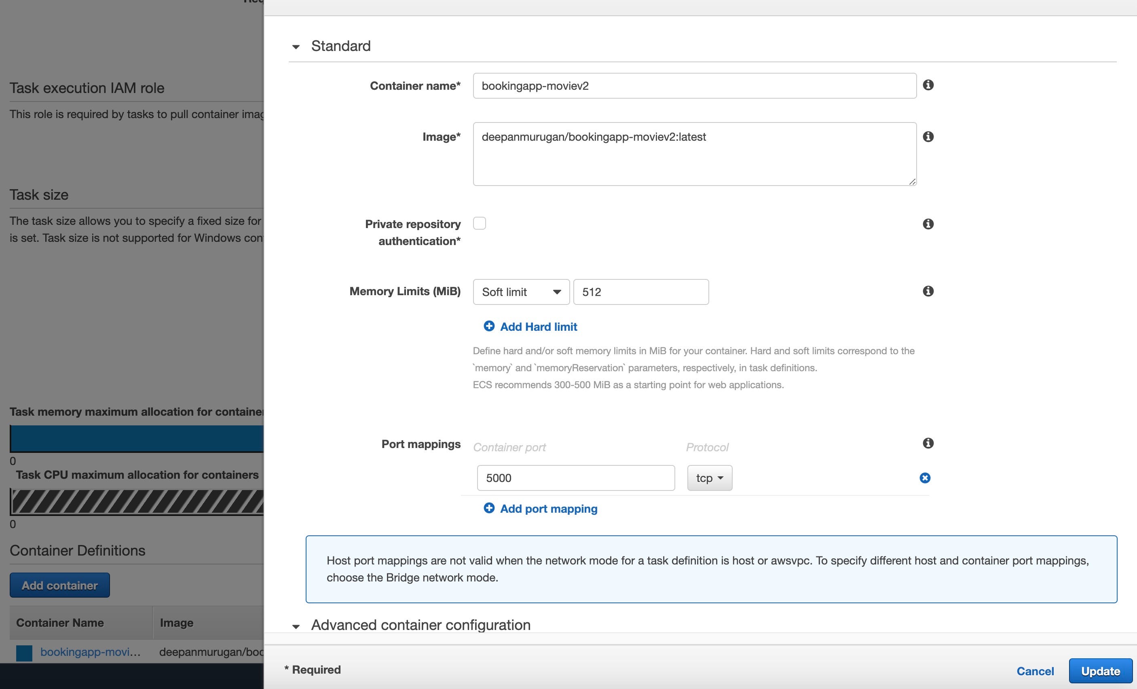Click the Update button
Viewport: 1137px width, 689px height.
pyautogui.click(x=1101, y=672)
